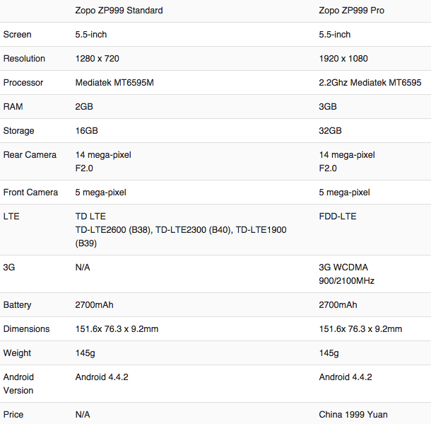The image size is (431, 424).
Task: Click the China 1999 Yuan price
Action: pyautogui.click(x=353, y=415)
